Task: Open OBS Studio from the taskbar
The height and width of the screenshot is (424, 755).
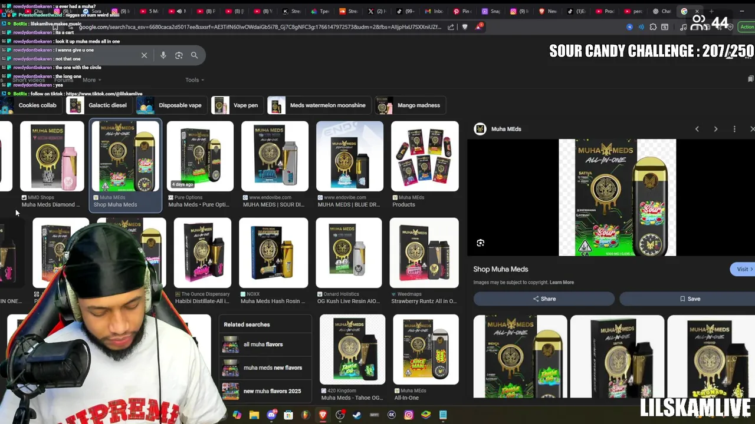Action: point(340,415)
